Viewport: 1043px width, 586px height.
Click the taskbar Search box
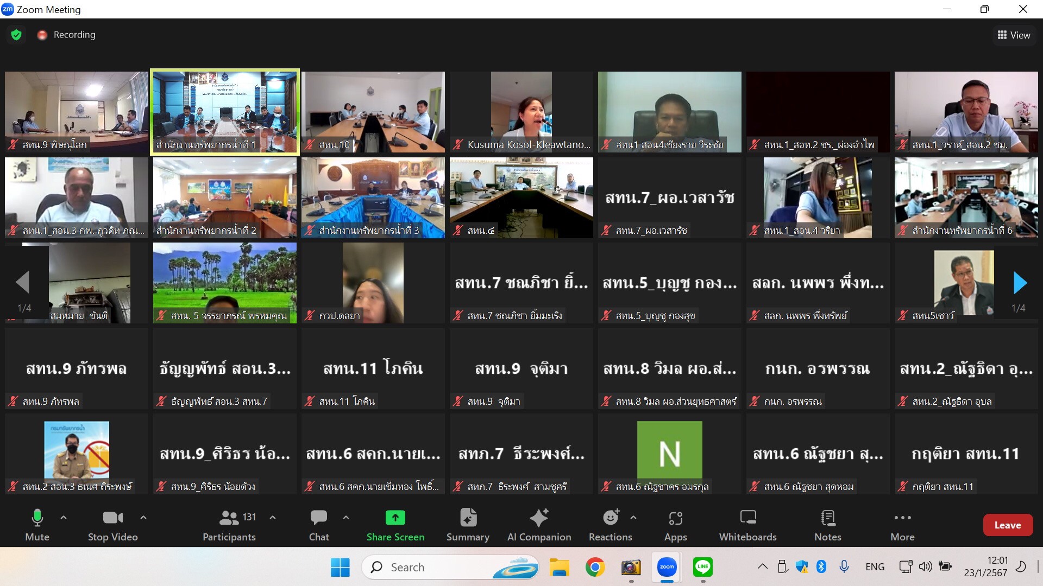[x=450, y=568]
